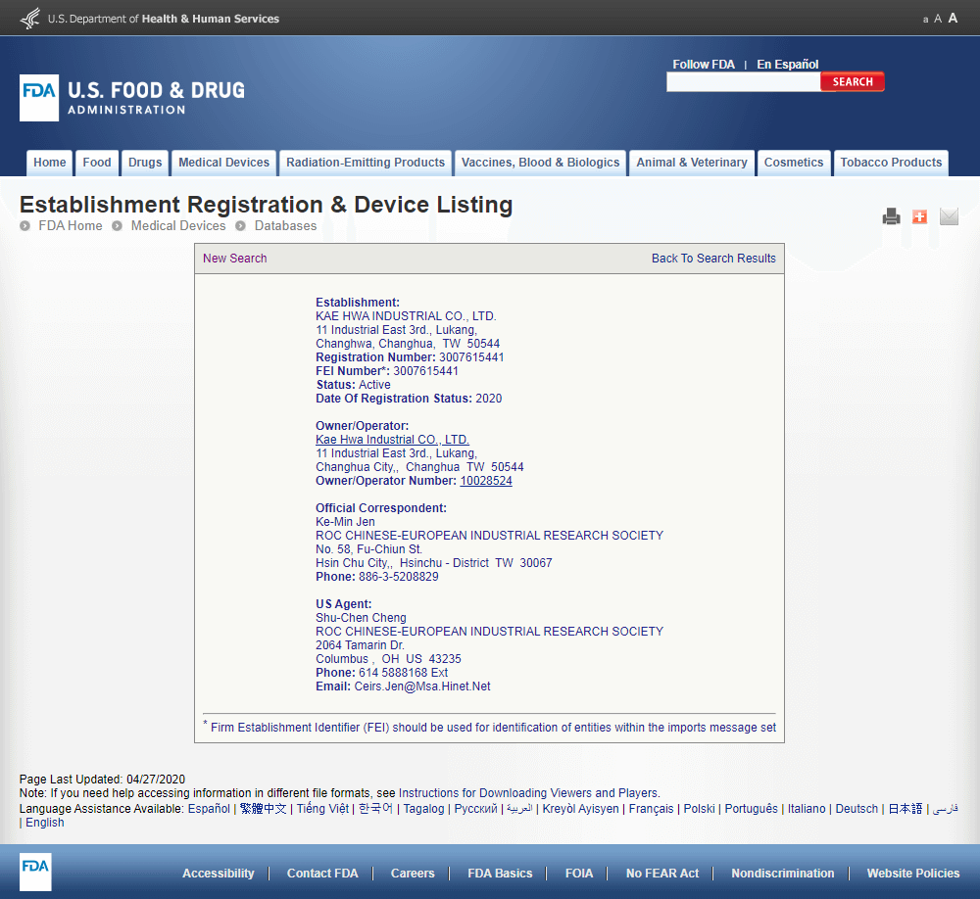Click the email Ceirs.Jen@Msa.Hinet.Net
This screenshot has height=899, width=980.
click(422, 686)
